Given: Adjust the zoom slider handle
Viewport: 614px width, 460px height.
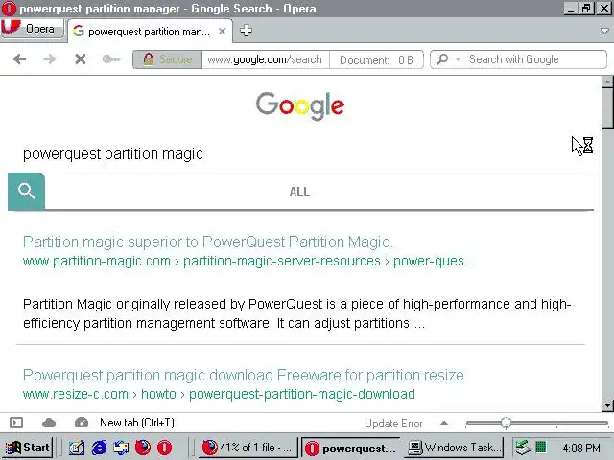Looking at the screenshot, I should [506, 423].
